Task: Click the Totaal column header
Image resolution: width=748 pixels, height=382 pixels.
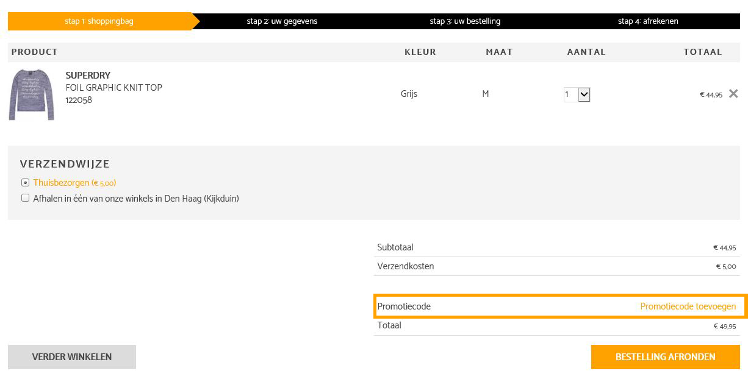Action: pos(703,52)
